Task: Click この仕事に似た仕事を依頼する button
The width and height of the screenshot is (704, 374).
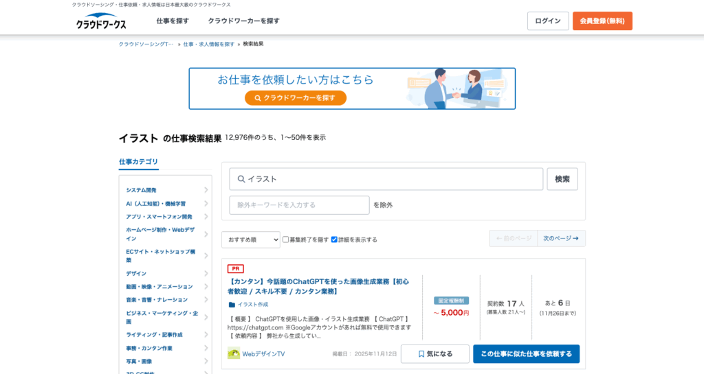Action: point(526,354)
